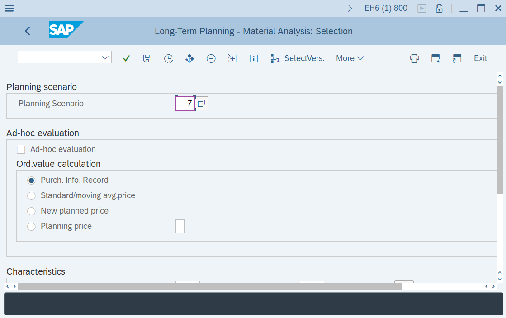
Task: Choose the New planned price option
Action: point(31,211)
